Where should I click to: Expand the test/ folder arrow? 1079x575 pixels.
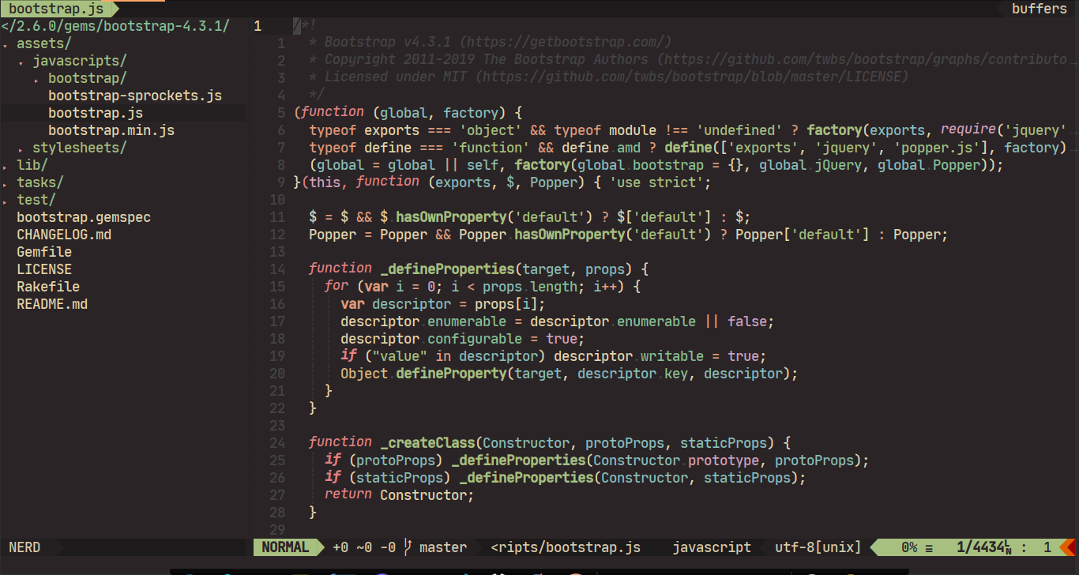click(6, 201)
